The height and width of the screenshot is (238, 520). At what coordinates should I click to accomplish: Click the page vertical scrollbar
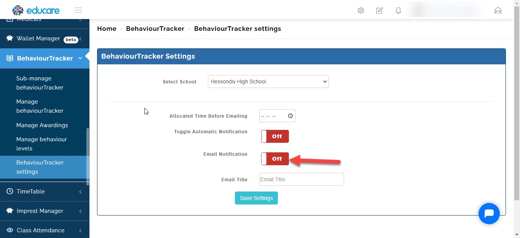pyautogui.click(x=517, y=103)
